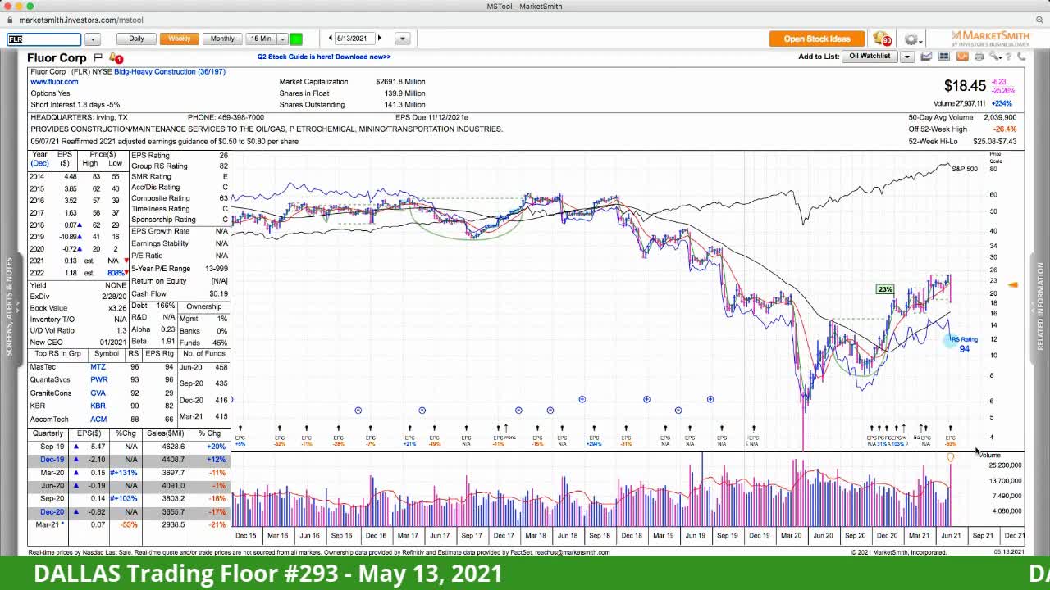1050x590 pixels.
Task: Click the Jun 20 date axis label
Action: (x=823, y=535)
